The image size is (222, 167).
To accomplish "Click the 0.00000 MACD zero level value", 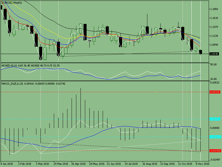I will coord(215,128).
